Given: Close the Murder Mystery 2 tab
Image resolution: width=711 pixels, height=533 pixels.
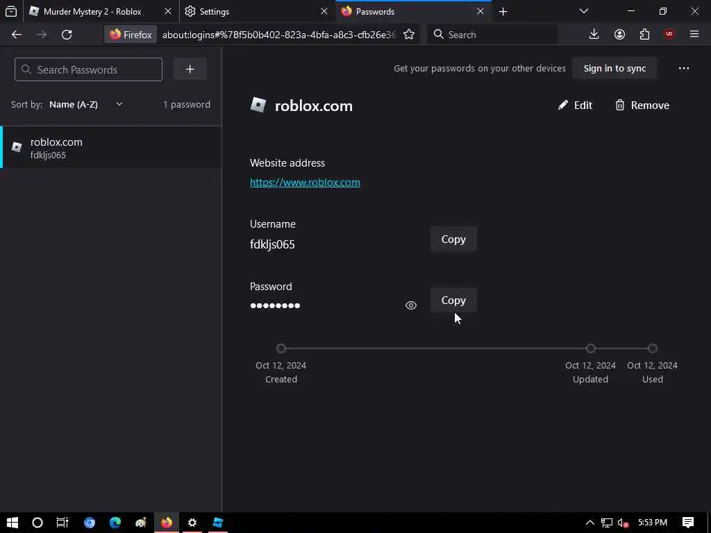Looking at the screenshot, I should pos(168,12).
